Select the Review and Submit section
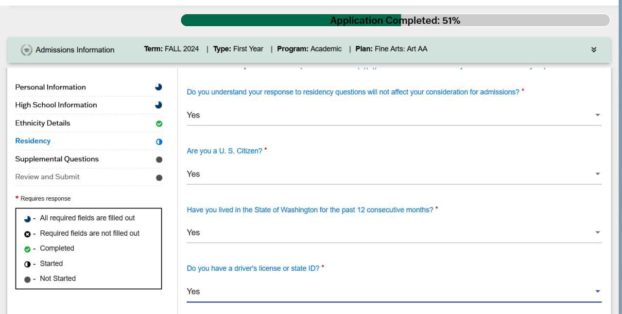The height and width of the screenshot is (314, 622). tap(47, 177)
